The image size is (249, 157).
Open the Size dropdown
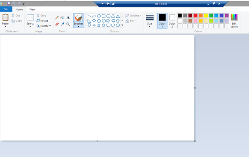coord(149,20)
